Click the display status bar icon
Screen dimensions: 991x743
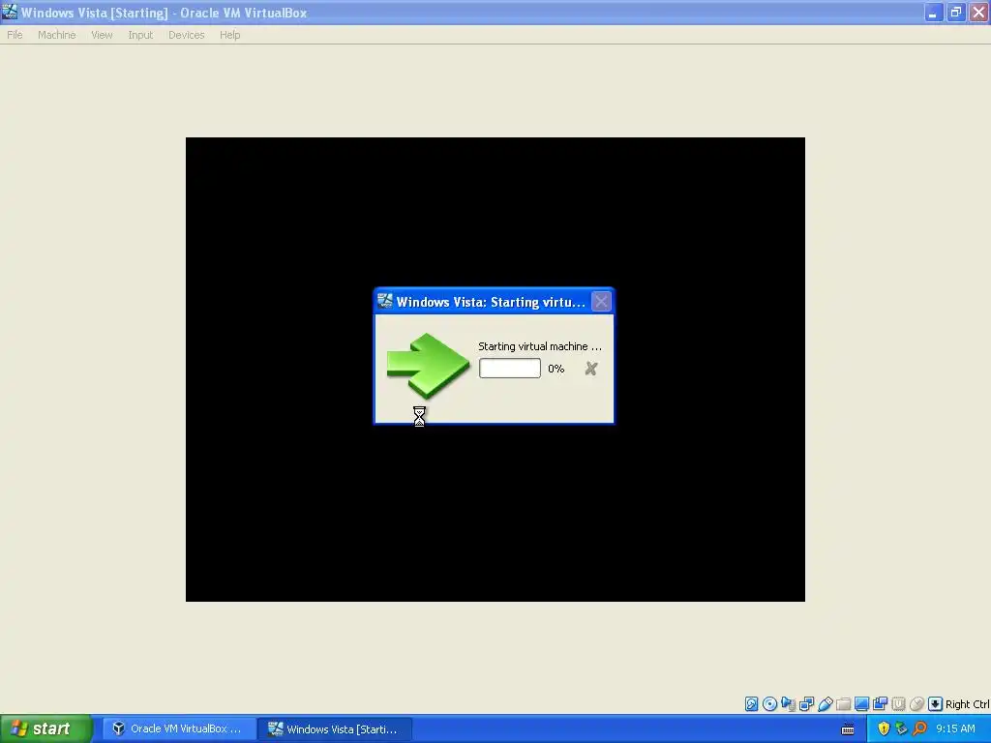(x=861, y=704)
